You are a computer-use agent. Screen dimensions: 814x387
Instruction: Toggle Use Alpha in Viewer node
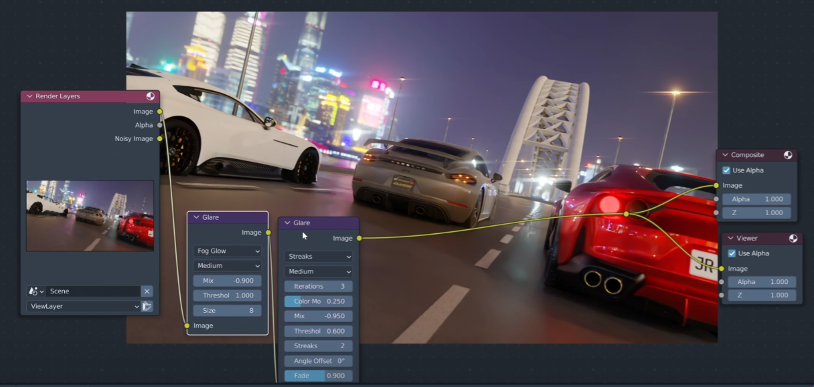point(732,253)
